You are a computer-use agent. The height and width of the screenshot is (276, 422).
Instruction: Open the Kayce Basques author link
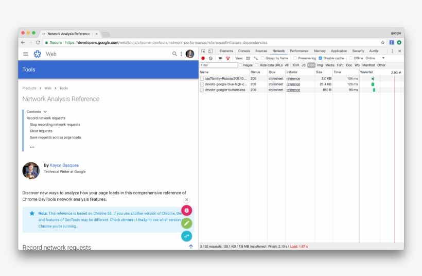pyautogui.click(x=64, y=165)
